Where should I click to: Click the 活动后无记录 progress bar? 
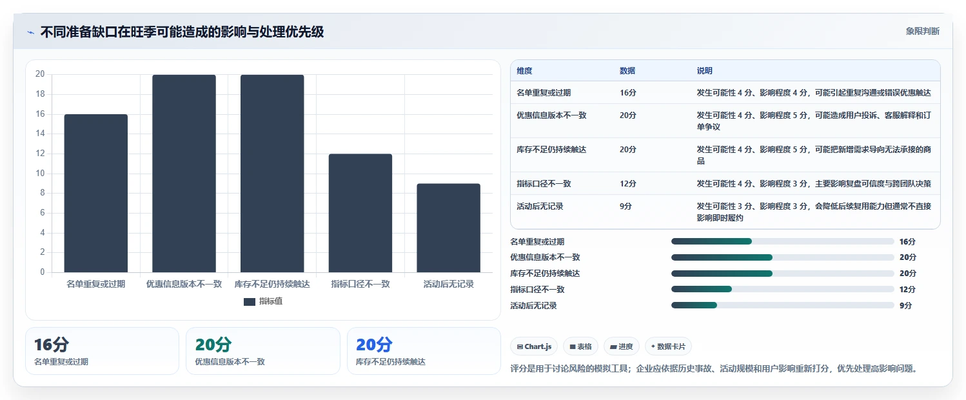(782, 306)
